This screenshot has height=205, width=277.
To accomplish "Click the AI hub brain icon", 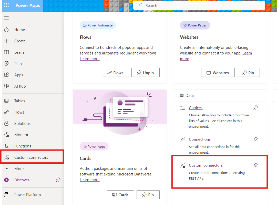I will click(x=6, y=86).
